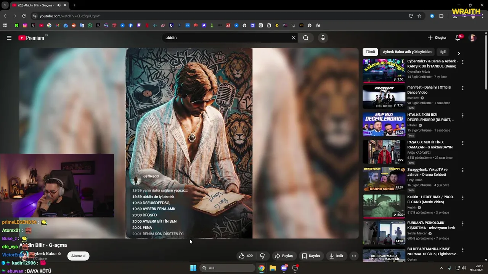The width and height of the screenshot is (488, 274).
Task: Install app icon in address bar
Action: (x=411, y=16)
